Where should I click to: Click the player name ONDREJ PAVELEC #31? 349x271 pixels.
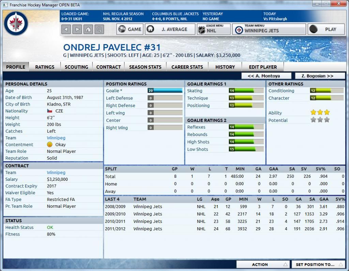coord(112,47)
